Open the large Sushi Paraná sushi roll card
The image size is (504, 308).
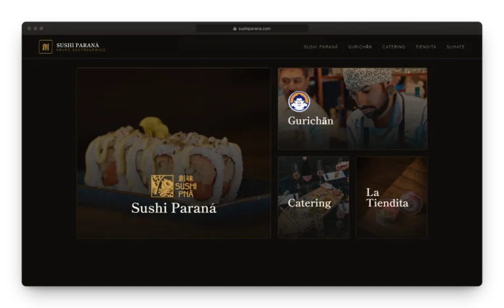[173, 153]
